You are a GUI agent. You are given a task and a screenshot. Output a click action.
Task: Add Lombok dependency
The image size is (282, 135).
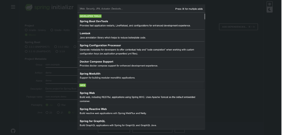[141, 35]
